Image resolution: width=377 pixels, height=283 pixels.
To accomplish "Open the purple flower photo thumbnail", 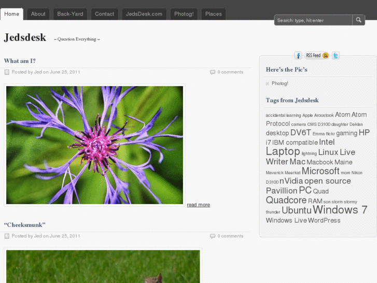I will 94,145.
